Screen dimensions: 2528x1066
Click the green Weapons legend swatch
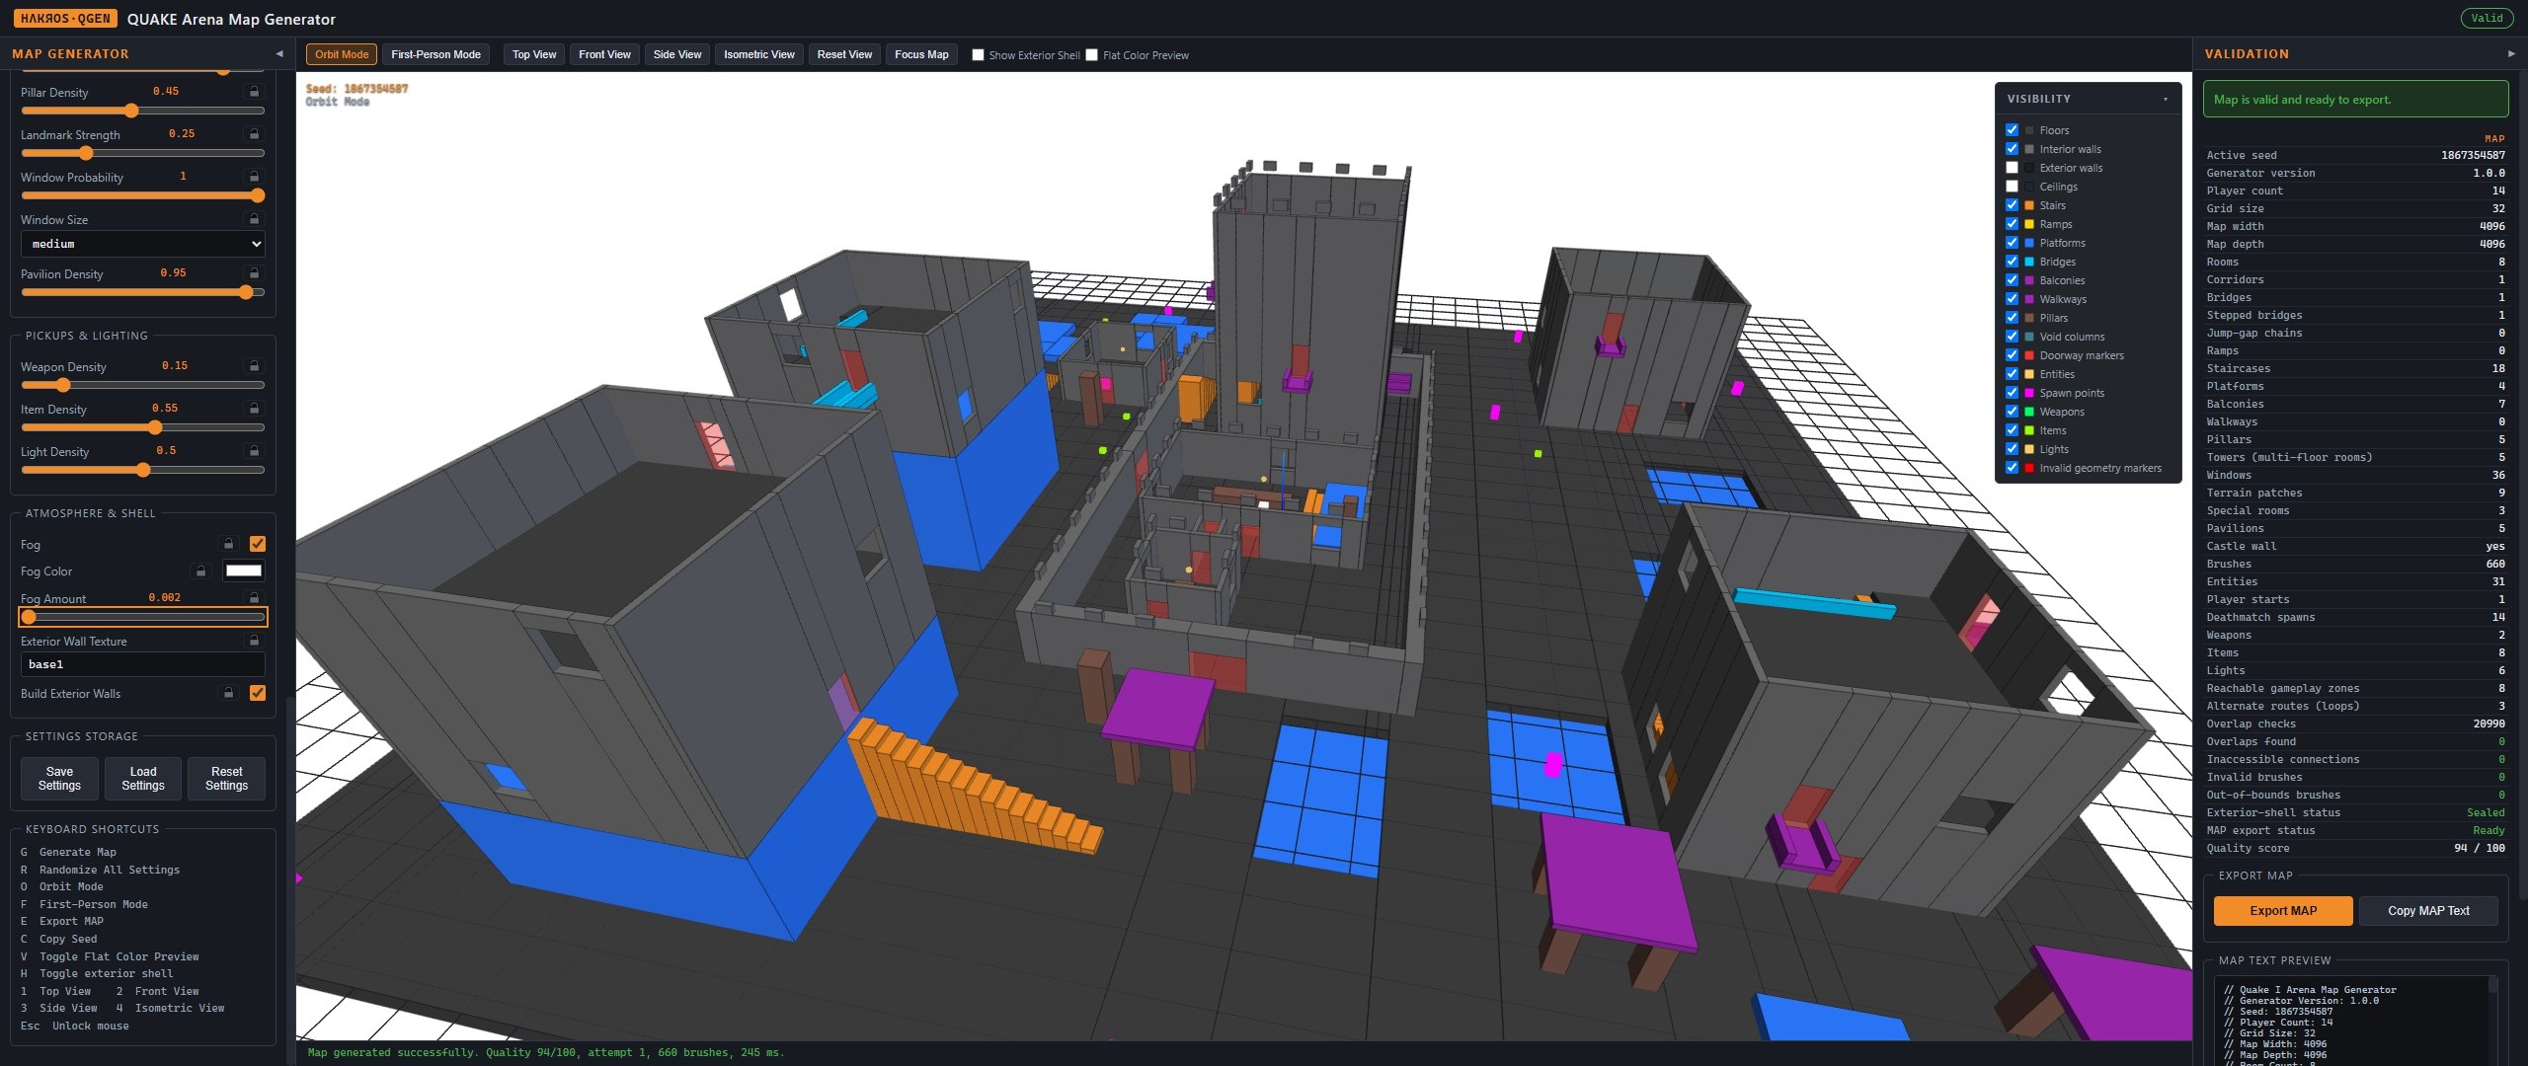pos(2029,412)
